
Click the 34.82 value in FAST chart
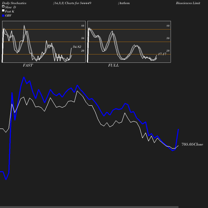(x=77, y=47)
